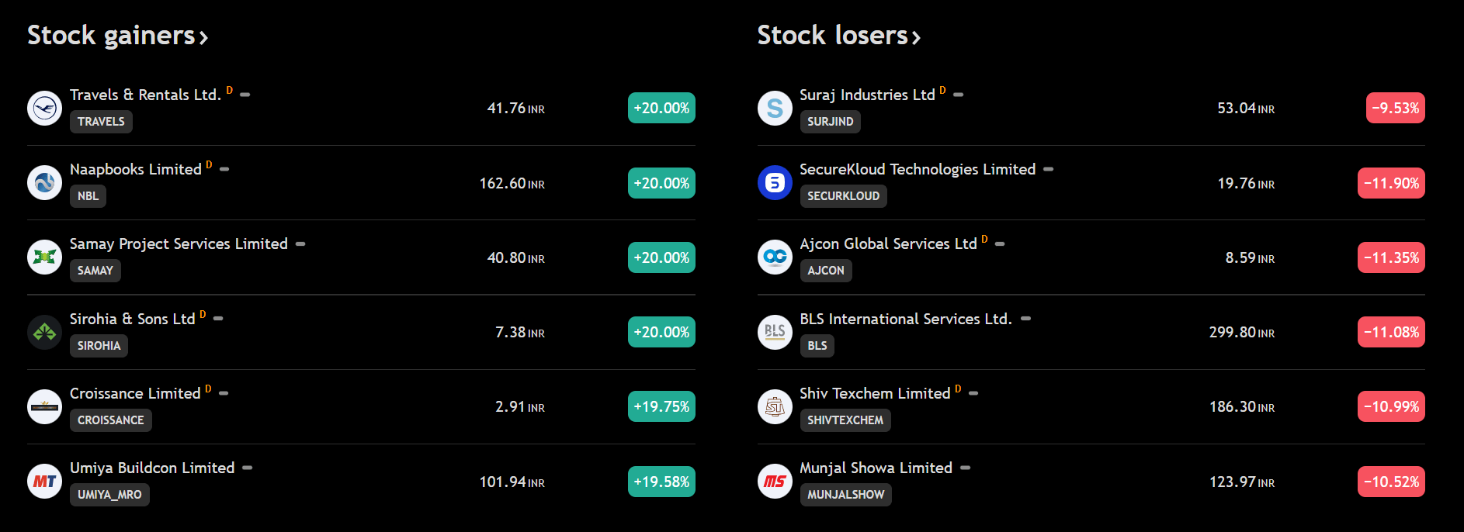Open the Stock gainers full list

117,36
